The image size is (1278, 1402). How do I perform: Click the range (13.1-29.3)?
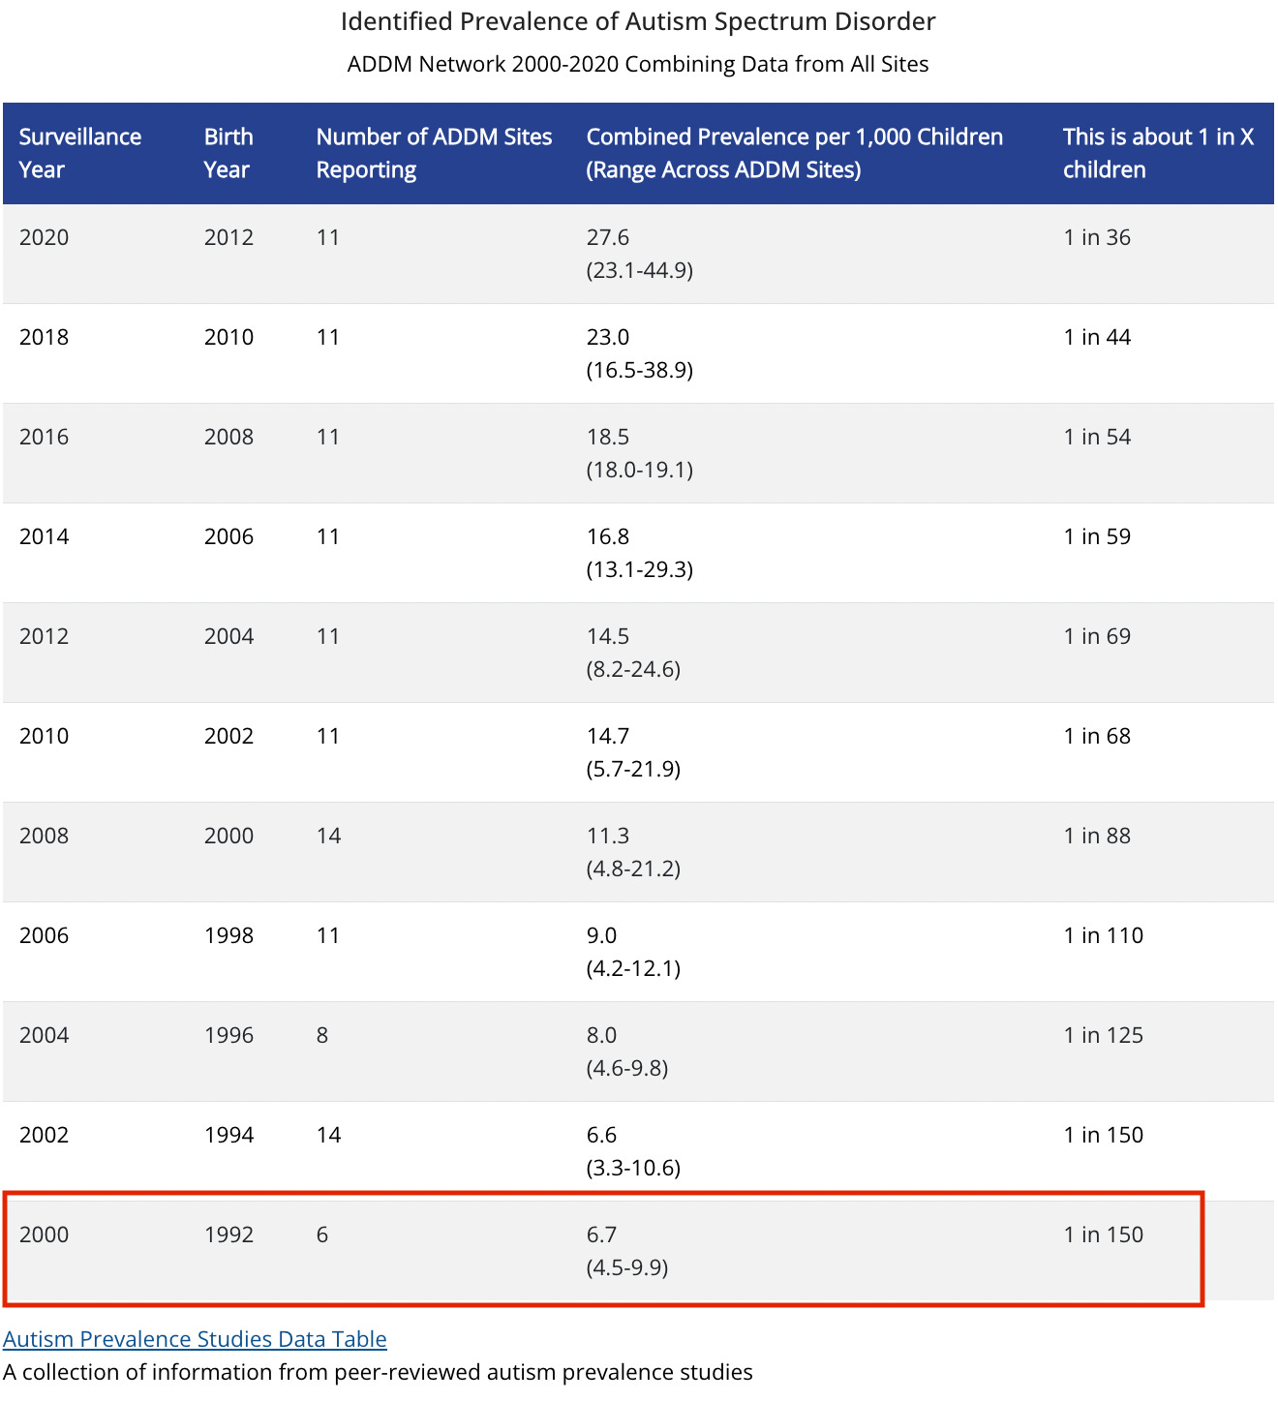click(x=640, y=569)
